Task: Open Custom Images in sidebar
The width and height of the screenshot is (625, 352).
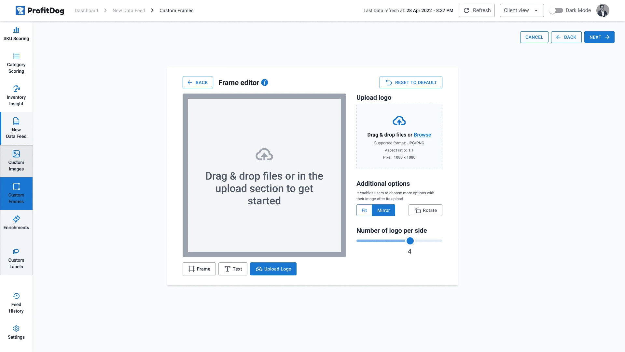Action: click(x=16, y=161)
